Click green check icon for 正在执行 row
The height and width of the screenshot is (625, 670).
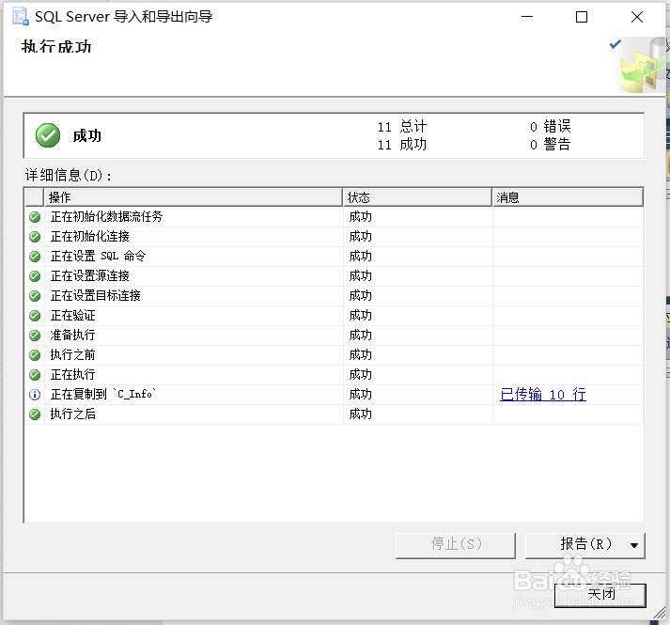[x=35, y=375]
